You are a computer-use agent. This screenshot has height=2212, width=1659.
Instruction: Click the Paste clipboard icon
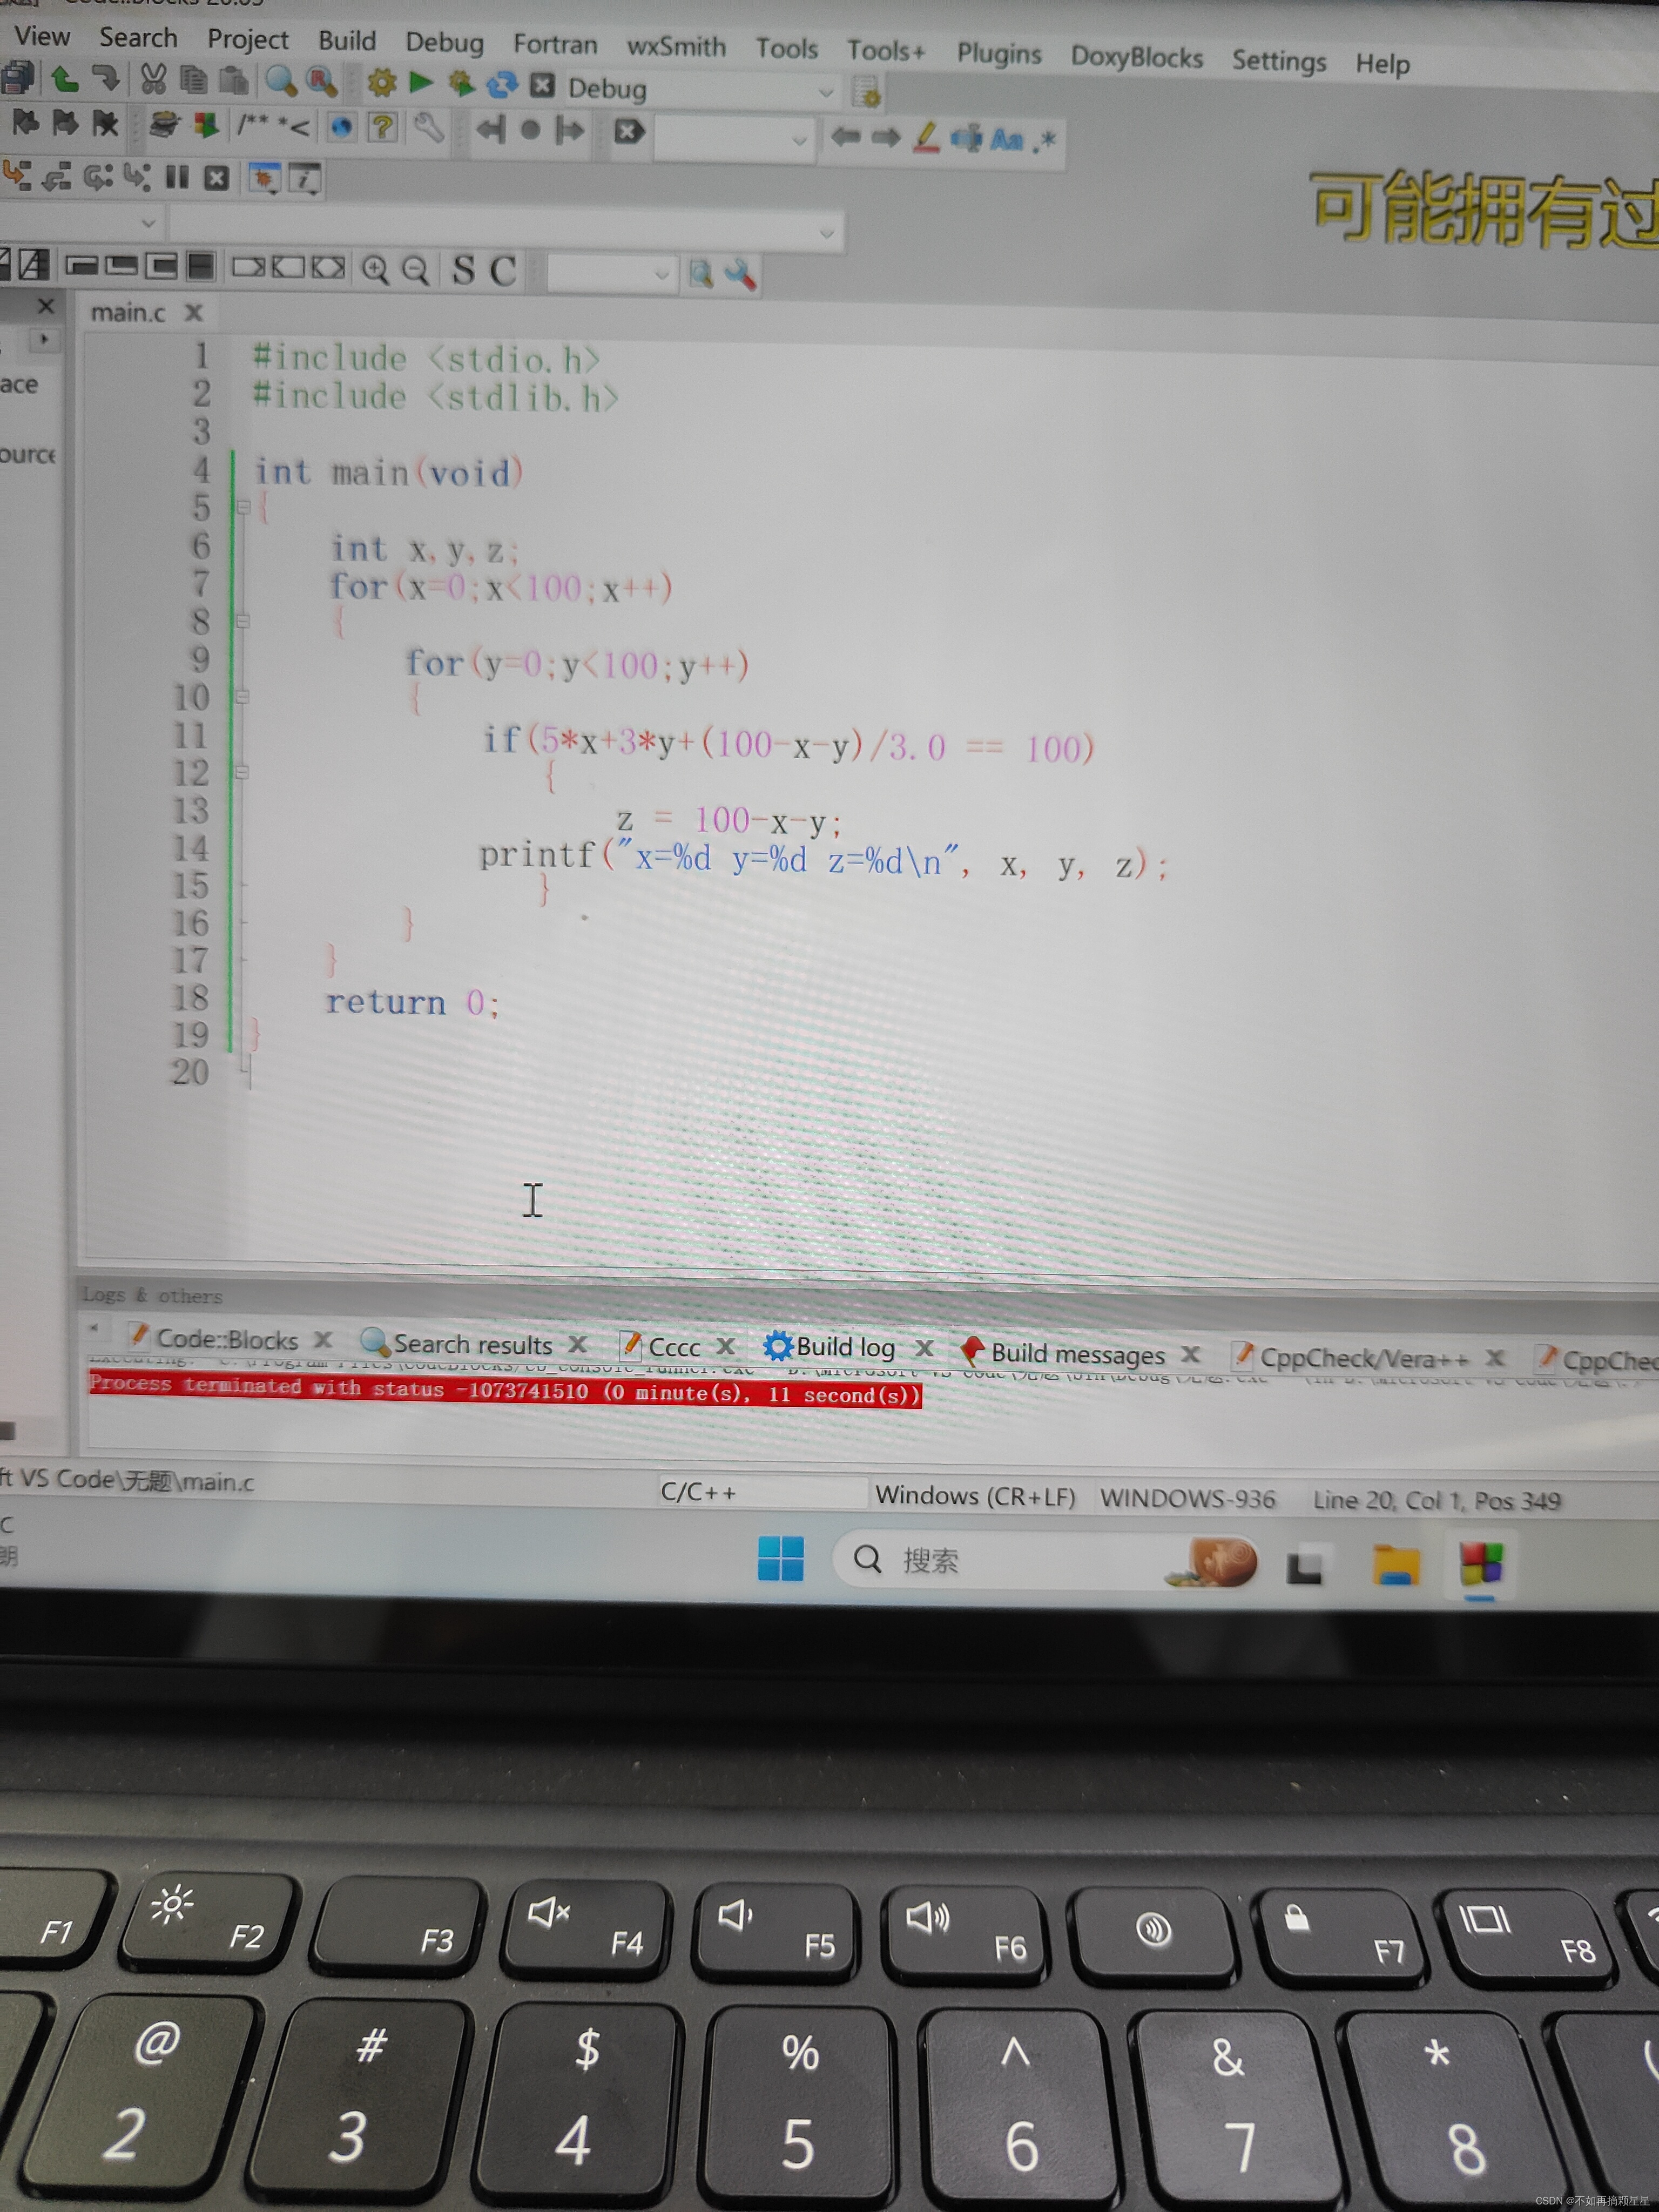pos(234,80)
